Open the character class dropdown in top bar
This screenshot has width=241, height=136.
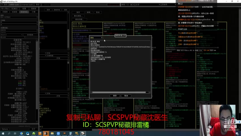pos(148,5)
